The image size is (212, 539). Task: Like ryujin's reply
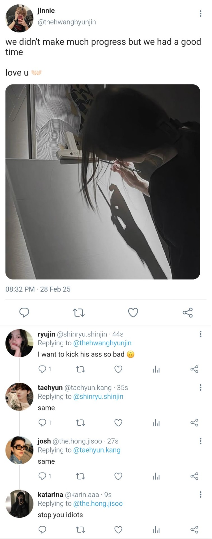(118, 369)
